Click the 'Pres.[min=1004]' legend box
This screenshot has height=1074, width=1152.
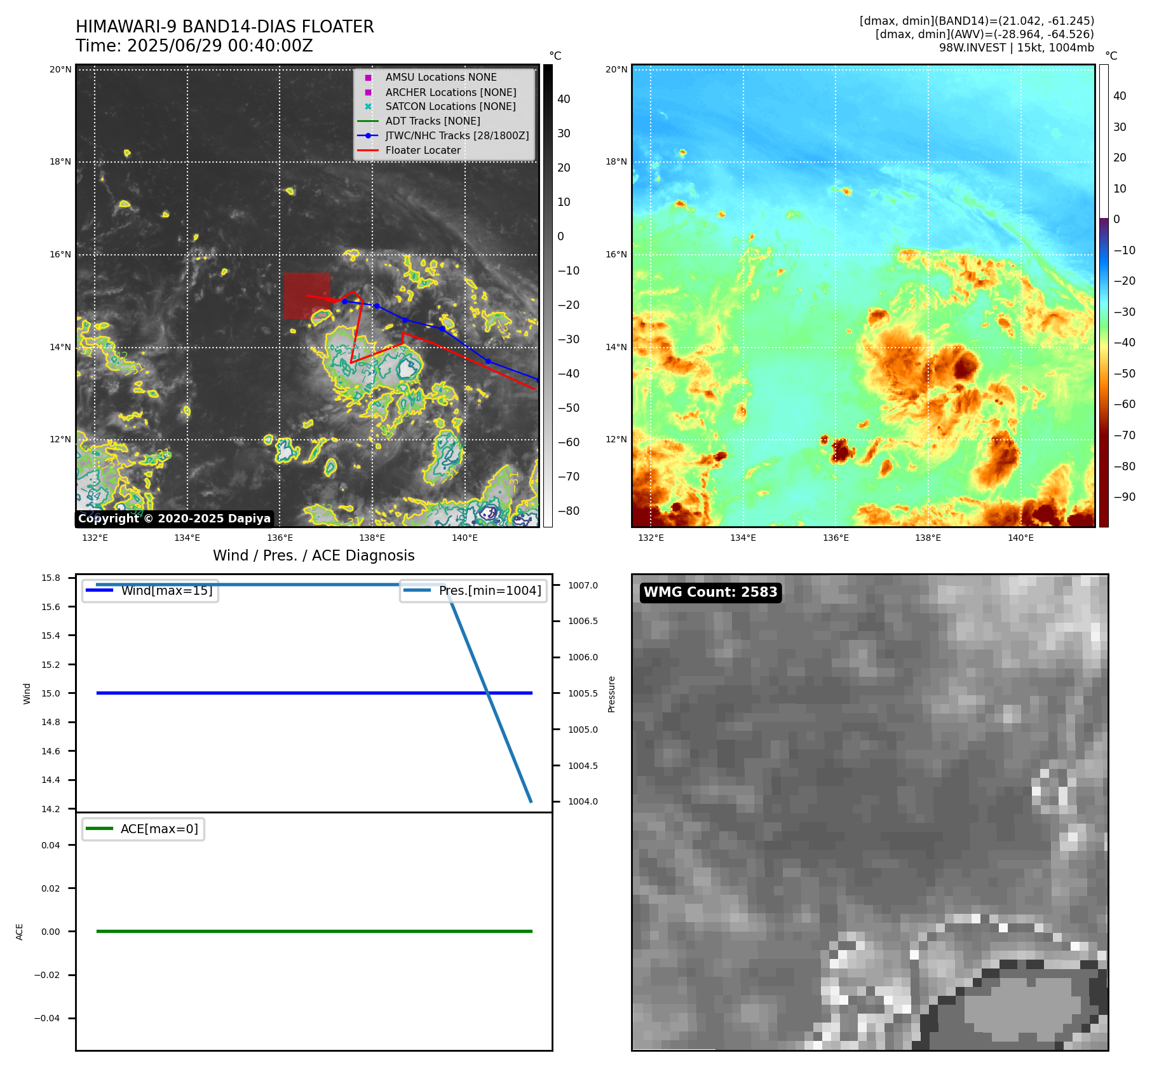tap(473, 590)
